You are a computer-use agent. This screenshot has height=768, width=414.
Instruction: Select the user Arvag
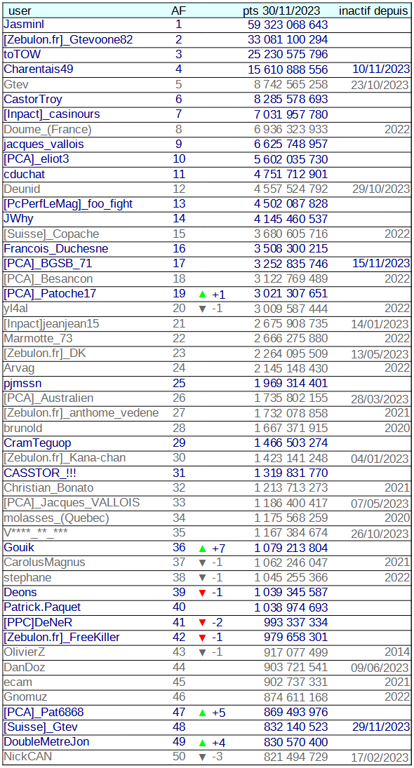tap(19, 368)
